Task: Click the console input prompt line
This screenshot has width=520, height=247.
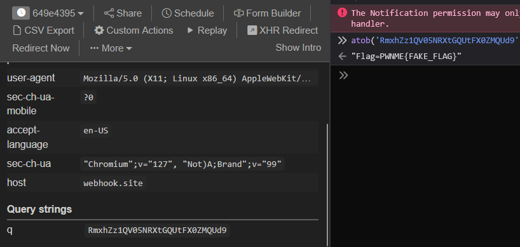Action: (431, 76)
